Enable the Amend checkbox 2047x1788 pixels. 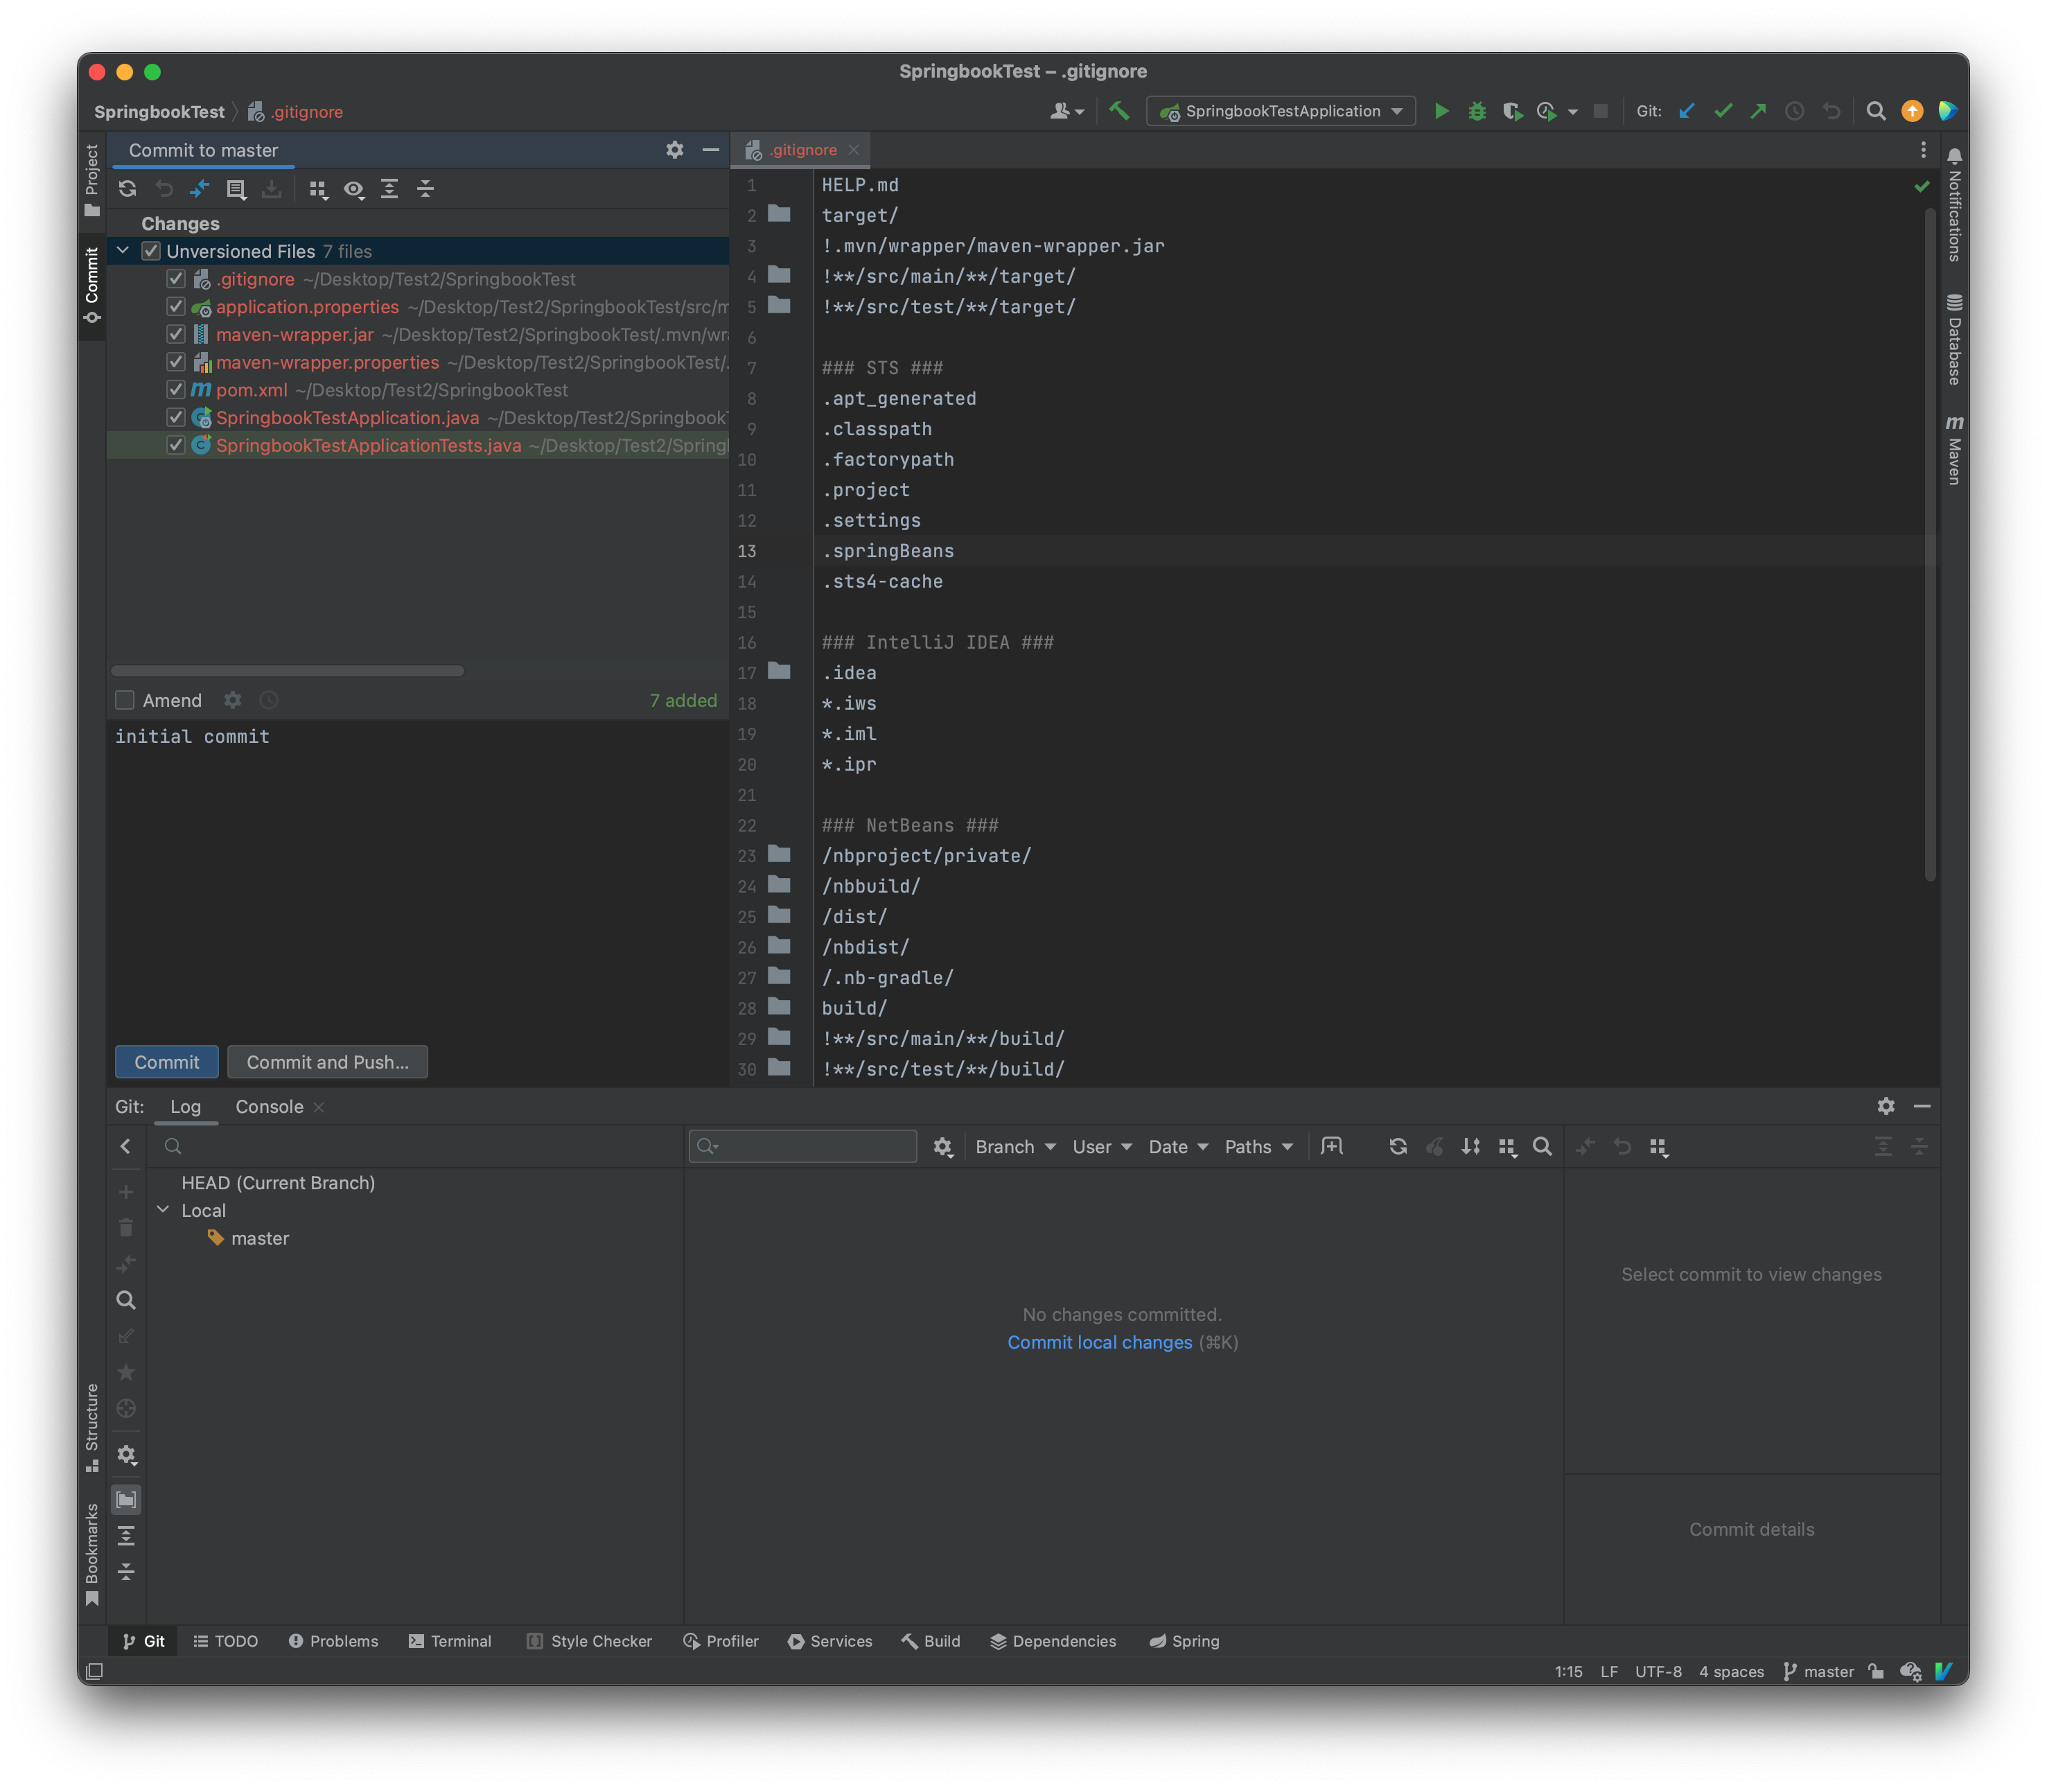point(125,701)
